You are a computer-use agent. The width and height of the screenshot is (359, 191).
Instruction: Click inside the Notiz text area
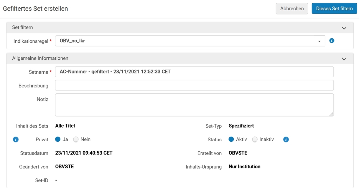click(194, 105)
